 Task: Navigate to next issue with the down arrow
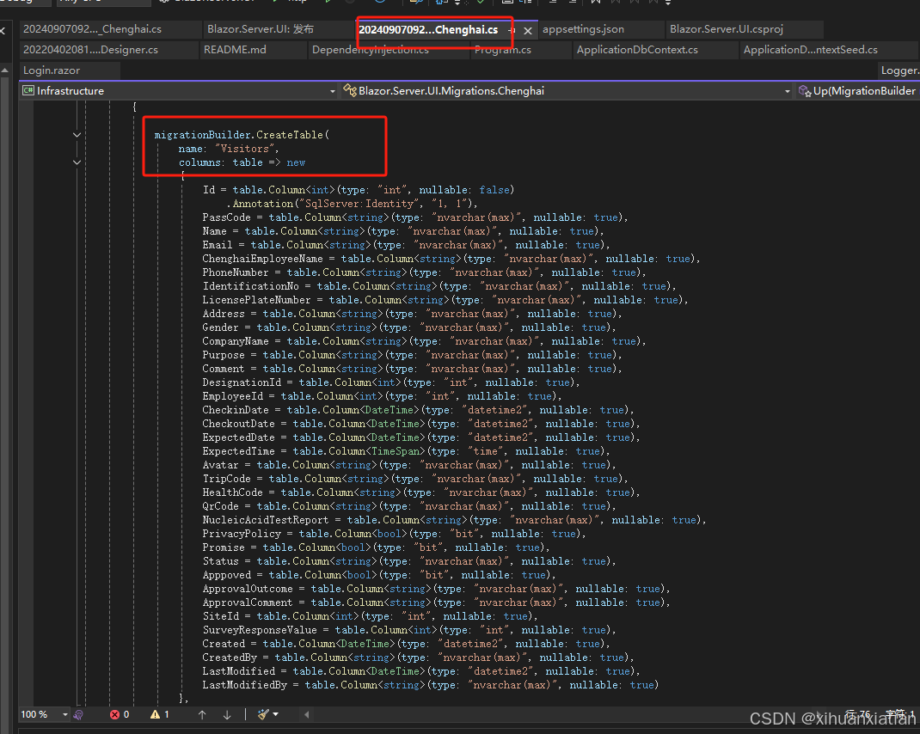point(227,714)
